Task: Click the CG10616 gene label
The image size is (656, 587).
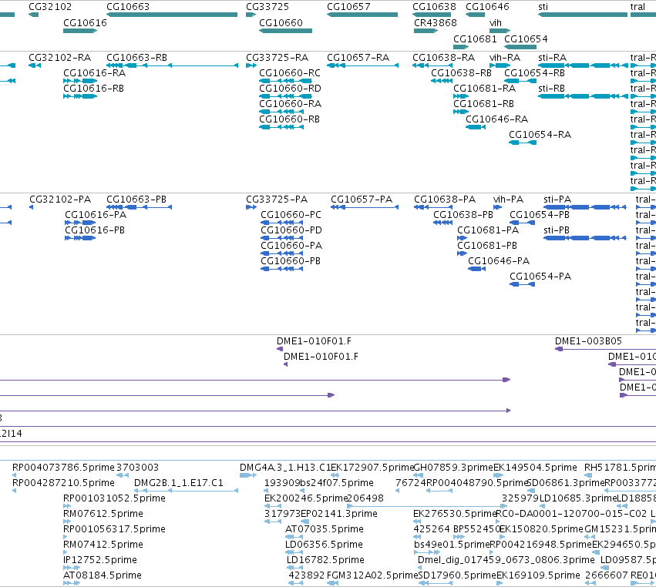Action: click(x=85, y=22)
